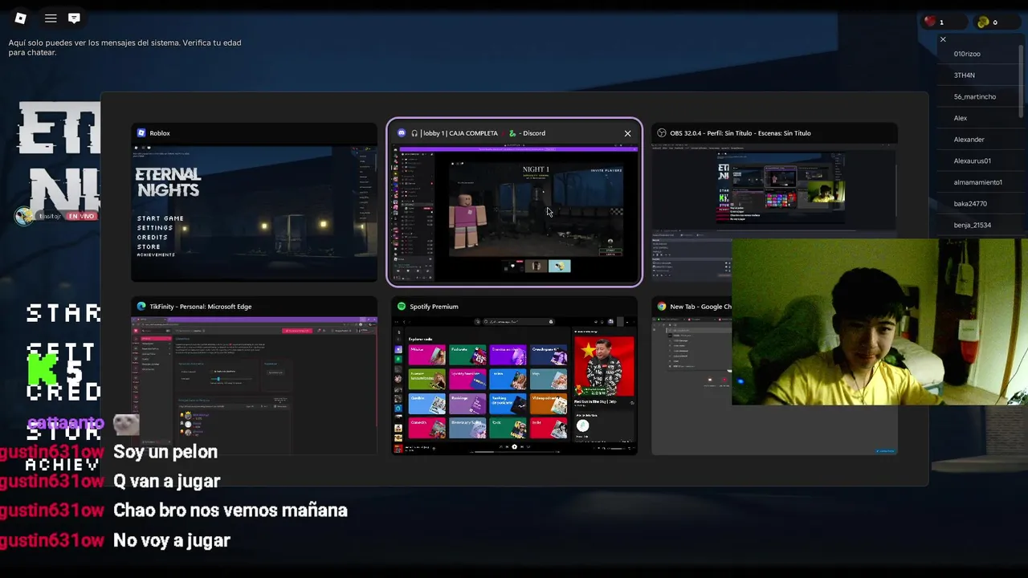The width and height of the screenshot is (1028, 578).
Task: Click the 'Spotify Premium' title text
Action: 434,307
